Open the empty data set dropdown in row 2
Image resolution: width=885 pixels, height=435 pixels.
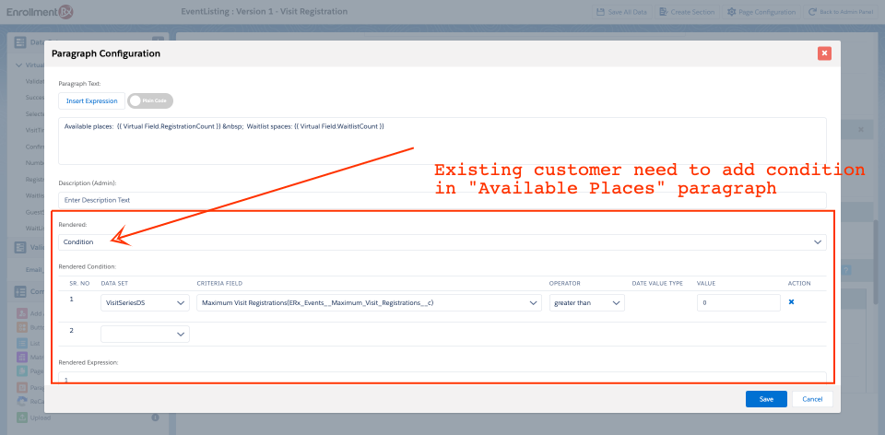tap(145, 335)
